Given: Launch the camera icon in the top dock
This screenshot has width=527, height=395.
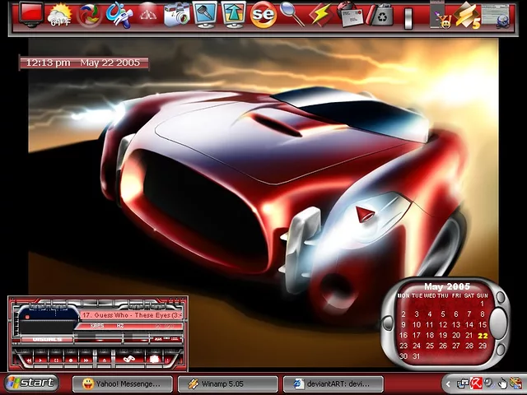Looking at the screenshot, I should pyautogui.click(x=175, y=15).
